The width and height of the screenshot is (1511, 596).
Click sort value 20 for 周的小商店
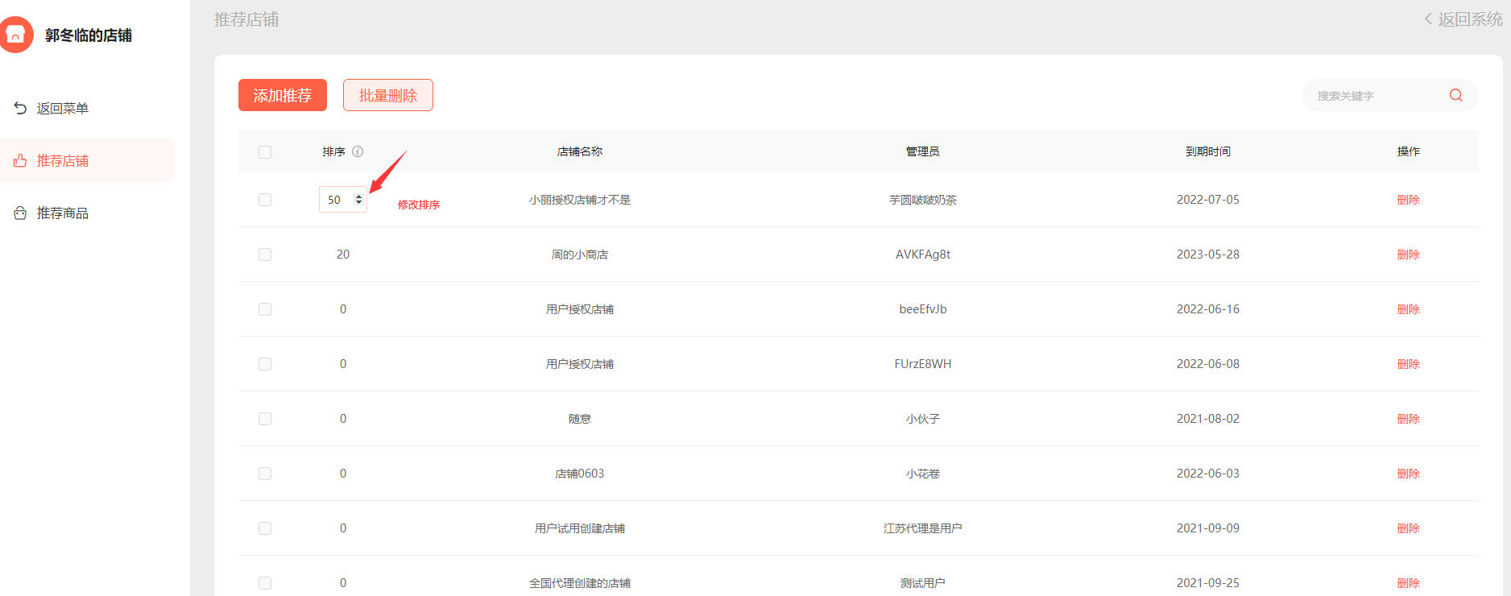point(343,255)
